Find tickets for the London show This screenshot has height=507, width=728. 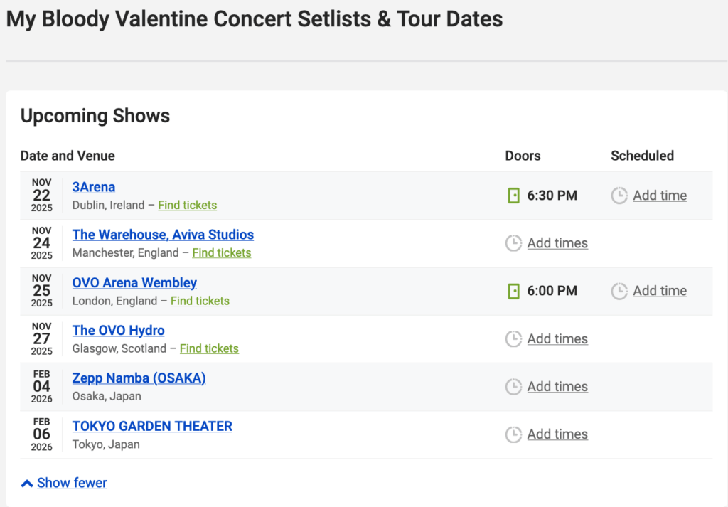point(200,301)
